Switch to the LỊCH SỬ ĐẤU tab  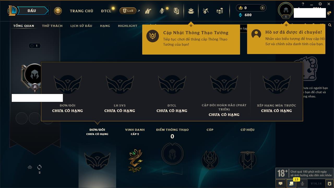[x=81, y=26]
